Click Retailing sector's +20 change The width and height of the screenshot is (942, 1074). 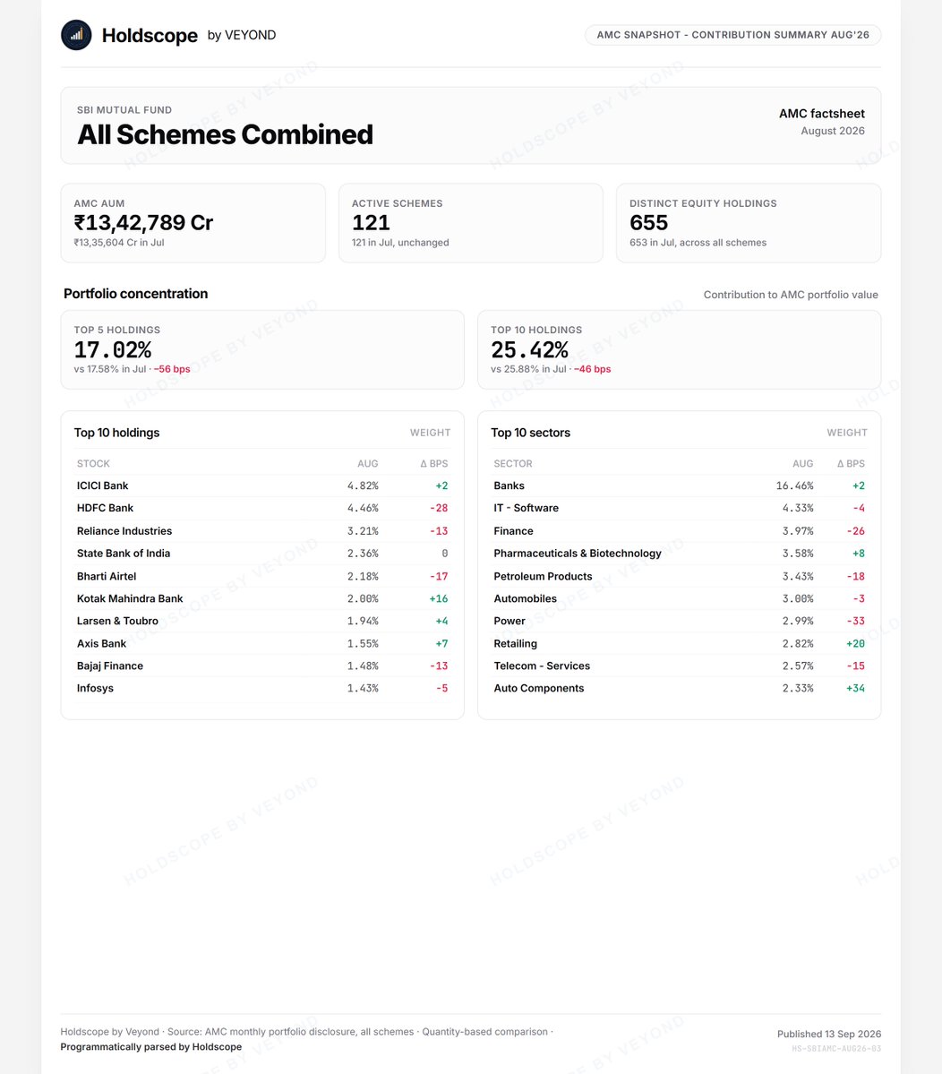point(856,644)
